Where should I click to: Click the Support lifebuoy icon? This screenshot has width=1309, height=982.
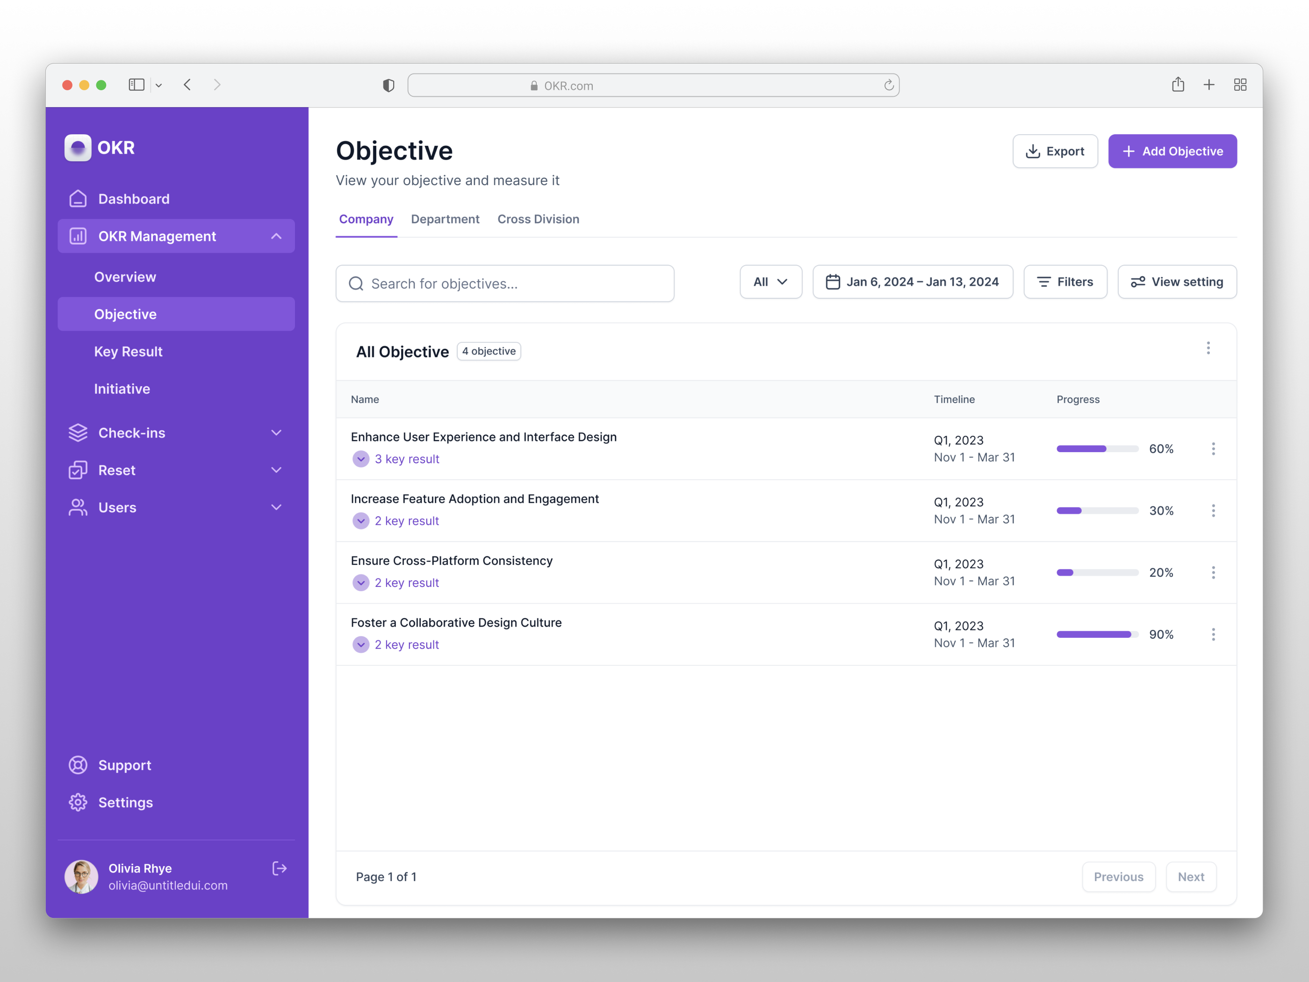pos(78,764)
